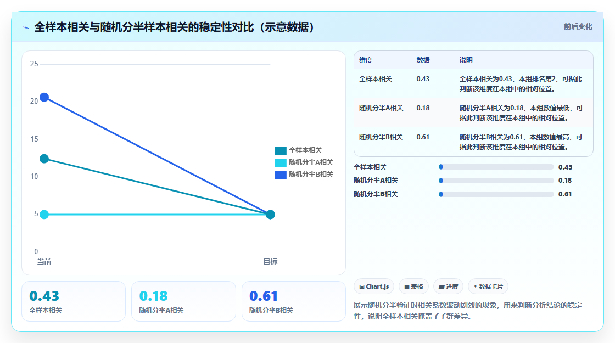Open the 0.43 全样本相关 data card
Screen dimensions: 615x343
[74, 301]
